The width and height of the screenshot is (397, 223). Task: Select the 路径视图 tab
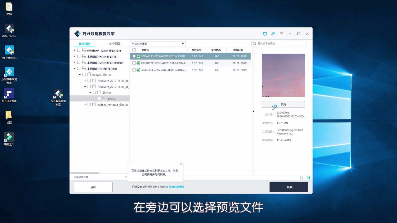84,43
